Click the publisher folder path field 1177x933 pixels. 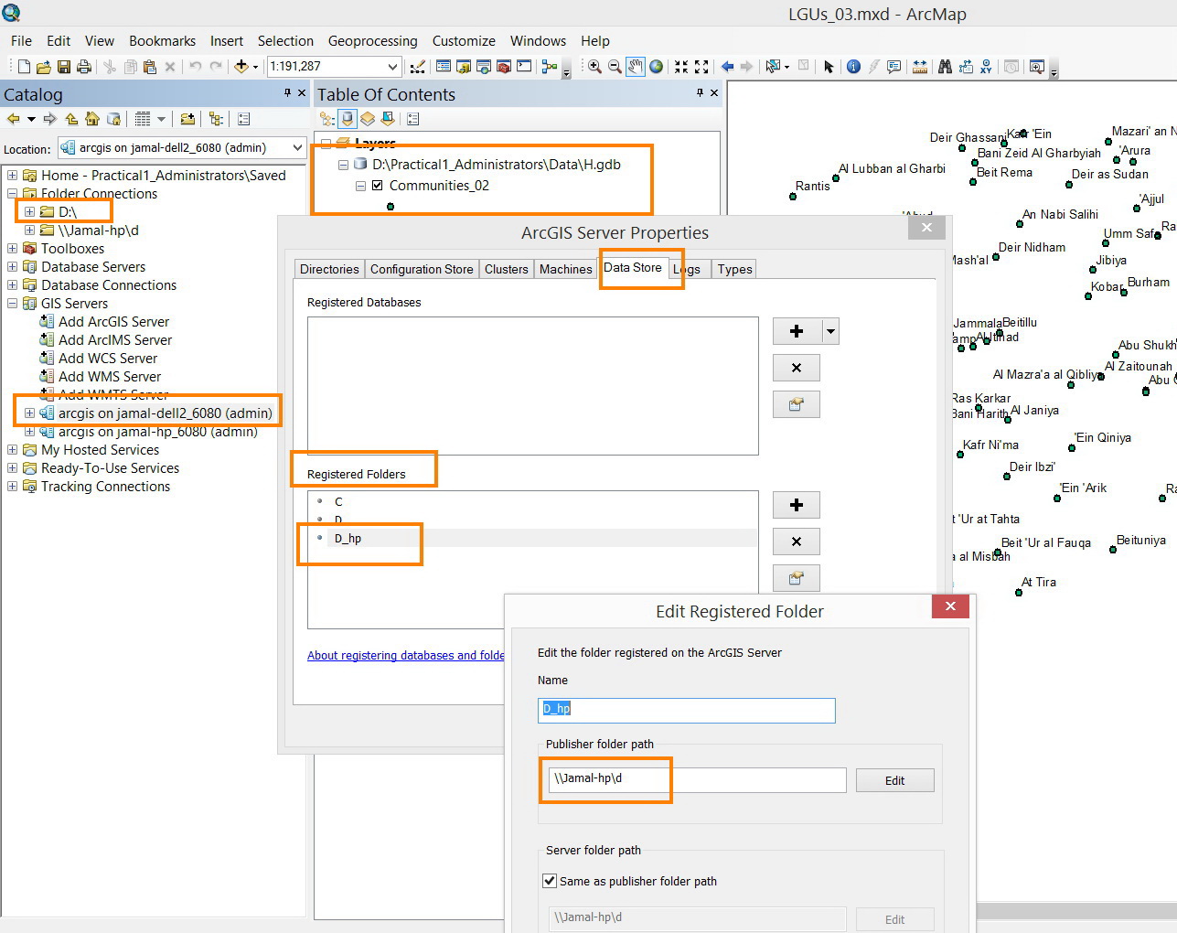pos(697,779)
